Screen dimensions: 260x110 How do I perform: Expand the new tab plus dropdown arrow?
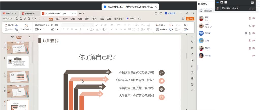[83, 13]
